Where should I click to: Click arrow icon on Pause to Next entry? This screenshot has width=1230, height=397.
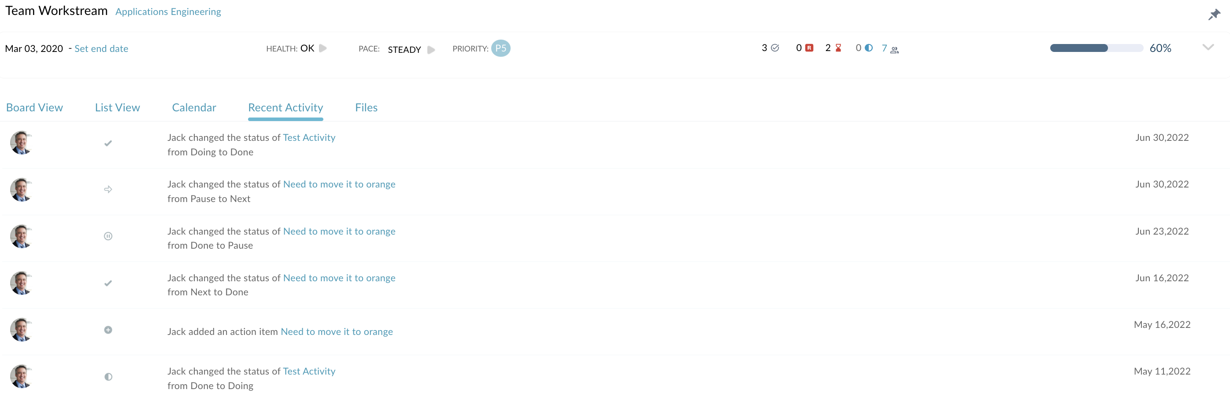pos(108,189)
